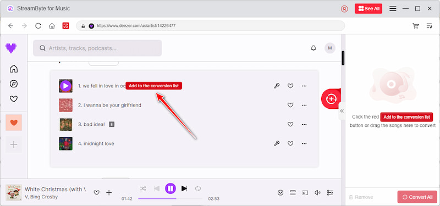Click the V, Bing Crosby artist text
The height and width of the screenshot is (206, 440).
coord(41,197)
